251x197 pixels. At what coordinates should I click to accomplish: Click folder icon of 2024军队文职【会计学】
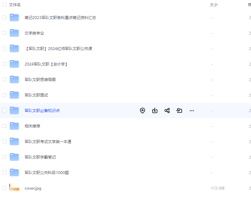14,64
